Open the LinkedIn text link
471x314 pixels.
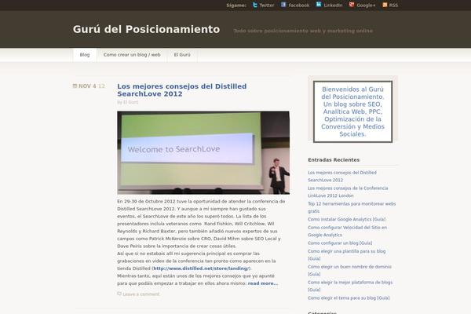333,5
